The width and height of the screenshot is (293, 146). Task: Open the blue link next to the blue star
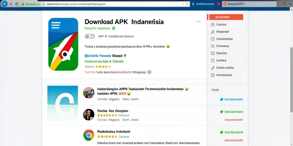click(x=234, y=100)
